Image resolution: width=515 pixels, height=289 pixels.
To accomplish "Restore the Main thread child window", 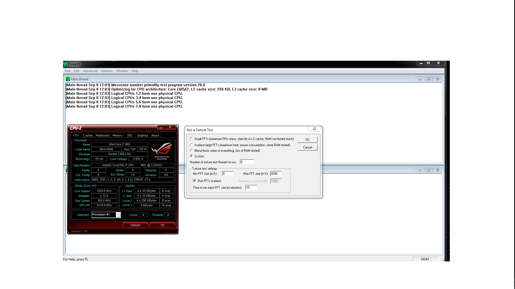I will coord(429,79).
